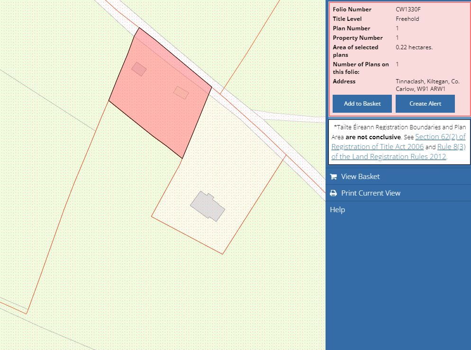Screen dimensions: 471x350
Task: Click the Plan Number value in the folio panel
Action: [397, 28]
